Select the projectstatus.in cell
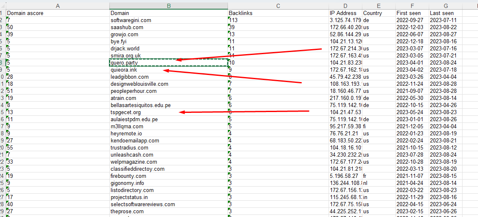This screenshot has height=217, width=478. pos(169,197)
